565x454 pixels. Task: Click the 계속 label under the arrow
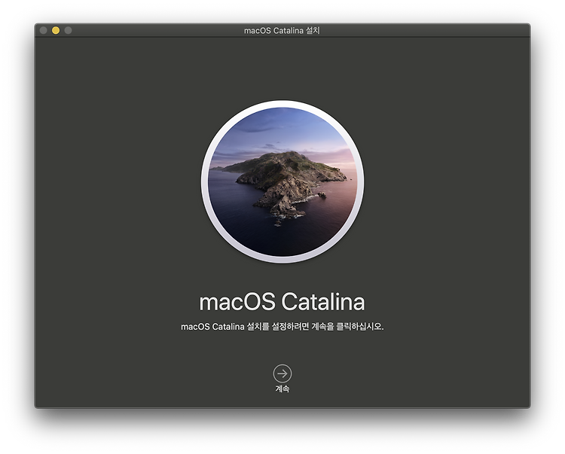tap(282, 388)
